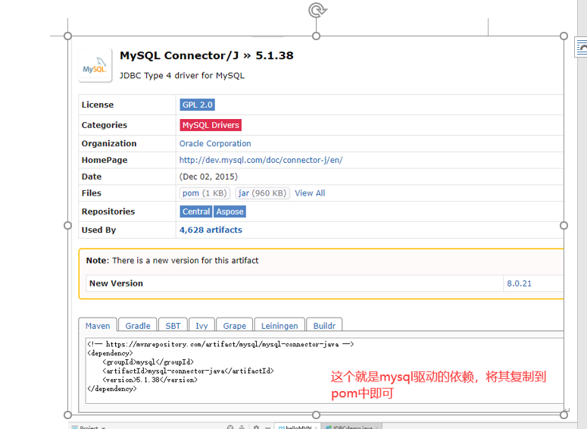Click the top-right corner sizing handle of picture
The image size is (587, 429).
click(564, 36)
